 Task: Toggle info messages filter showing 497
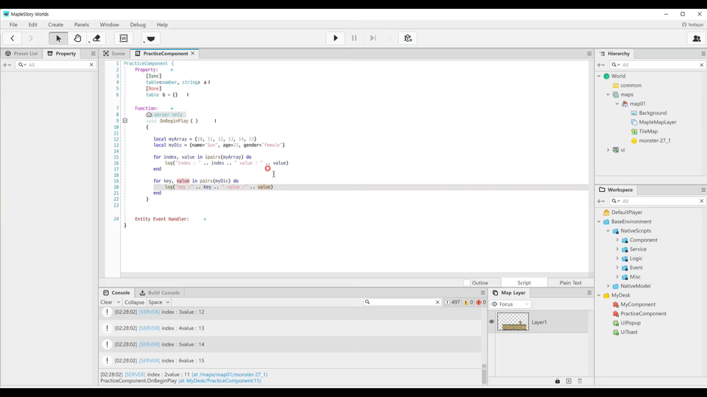[x=452, y=302]
